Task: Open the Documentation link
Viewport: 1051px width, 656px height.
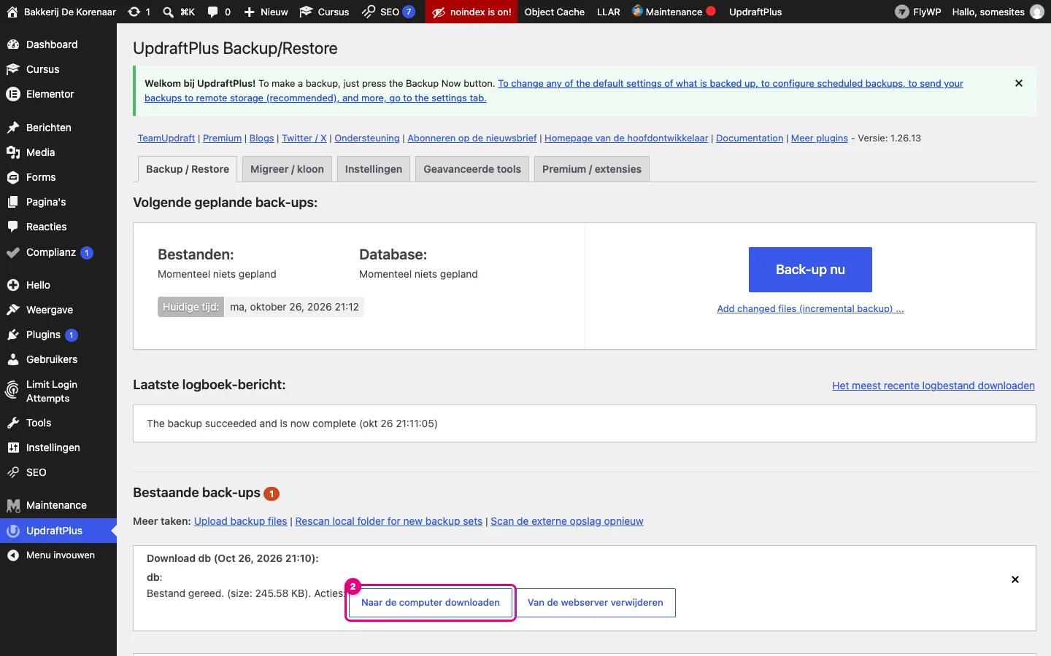Action: tap(750, 138)
